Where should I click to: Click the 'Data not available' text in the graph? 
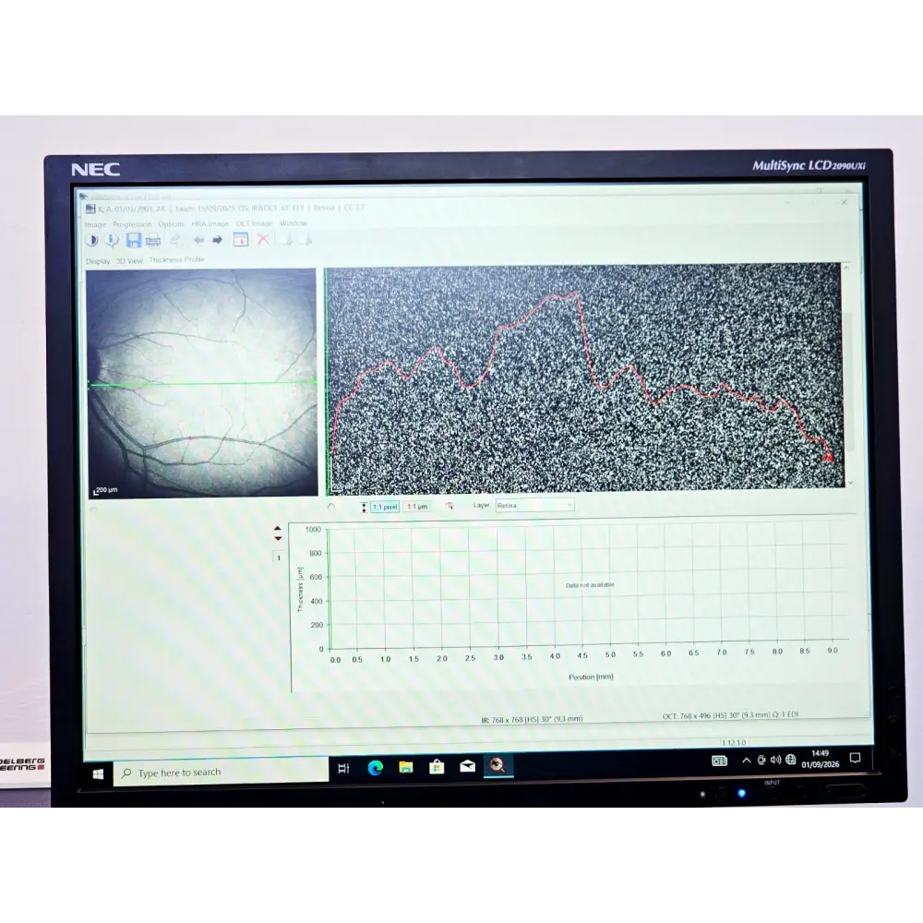pos(590,585)
